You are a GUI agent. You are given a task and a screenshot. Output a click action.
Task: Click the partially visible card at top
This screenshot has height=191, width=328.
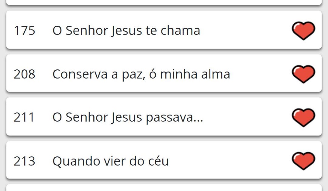pos(164,2)
